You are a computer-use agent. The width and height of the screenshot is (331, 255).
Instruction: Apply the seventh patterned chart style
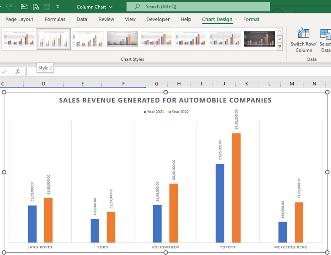point(225,39)
